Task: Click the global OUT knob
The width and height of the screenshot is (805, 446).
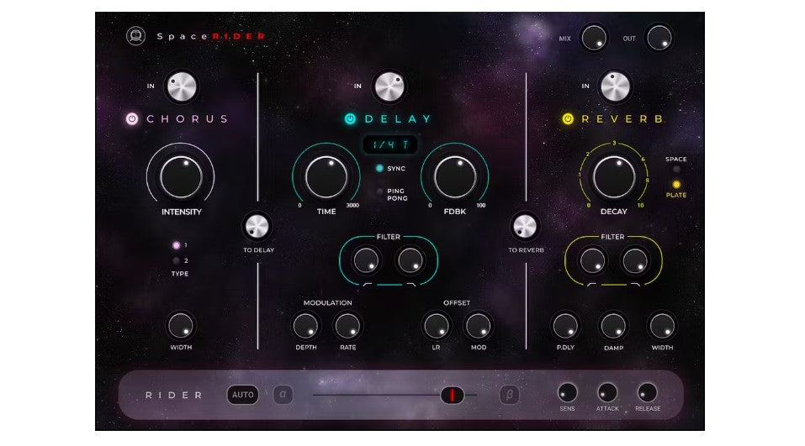Action: tap(659, 38)
